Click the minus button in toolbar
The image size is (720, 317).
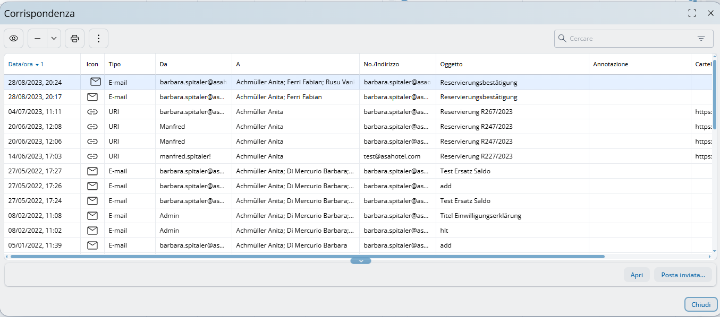point(37,38)
